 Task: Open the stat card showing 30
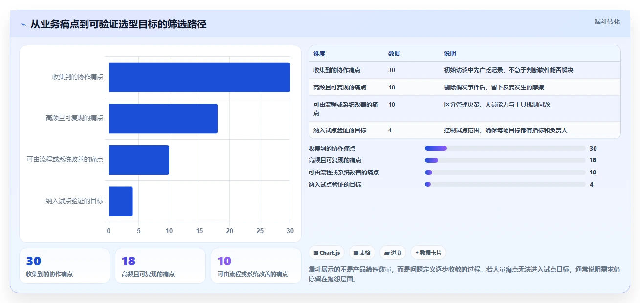tap(65, 266)
